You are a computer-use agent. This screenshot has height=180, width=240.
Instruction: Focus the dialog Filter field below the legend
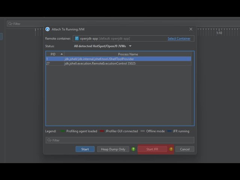(x=120, y=140)
